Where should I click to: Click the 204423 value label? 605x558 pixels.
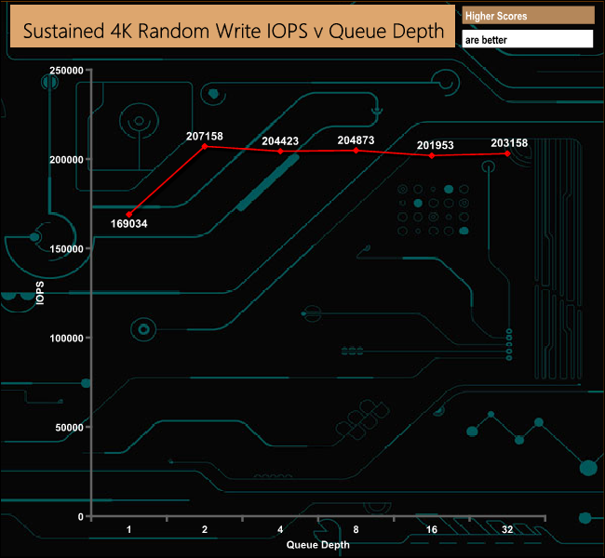coord(280,141)
